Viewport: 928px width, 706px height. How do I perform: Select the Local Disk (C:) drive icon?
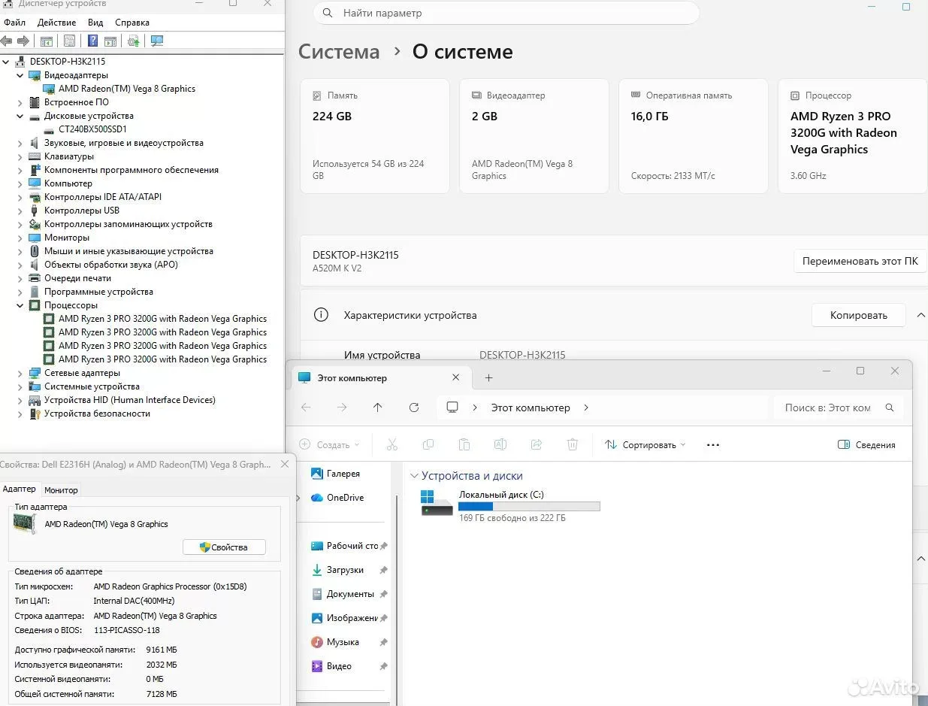point(437,504)
